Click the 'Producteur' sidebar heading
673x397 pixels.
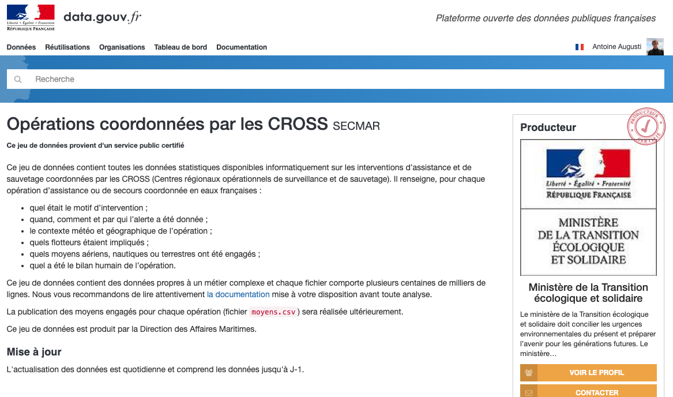click(548, 127)
